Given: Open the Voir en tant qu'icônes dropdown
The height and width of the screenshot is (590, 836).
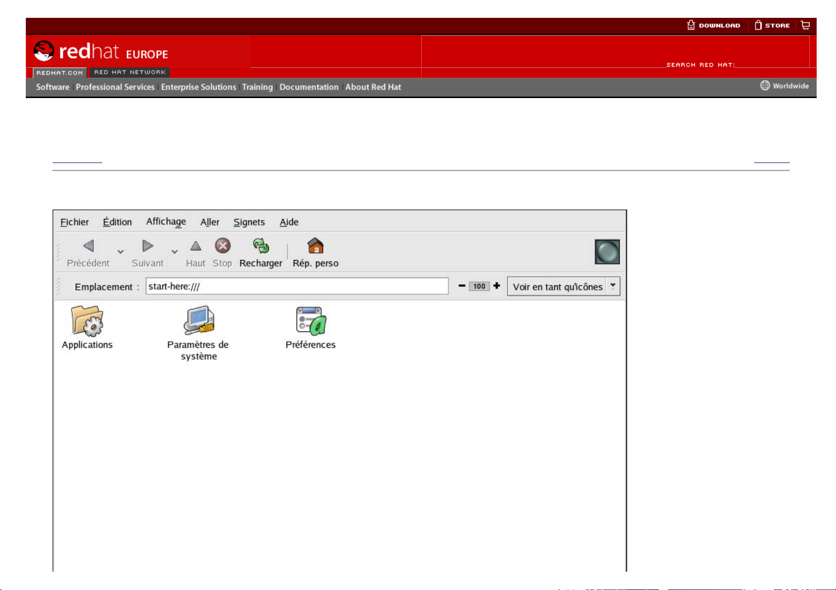Looking at the screenshot, I should pos(564,286).
